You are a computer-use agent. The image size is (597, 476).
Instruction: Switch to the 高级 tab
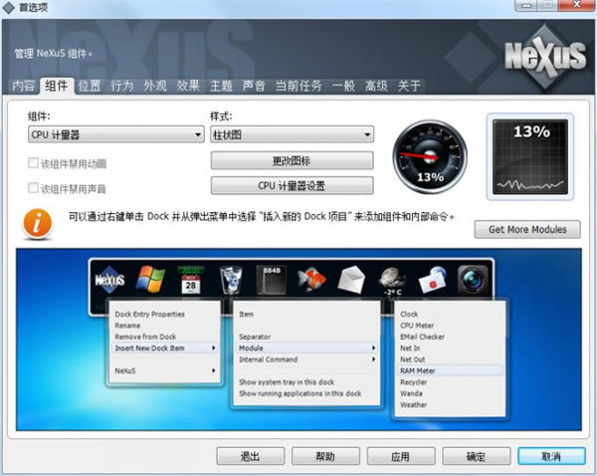(x=376, y=86)
